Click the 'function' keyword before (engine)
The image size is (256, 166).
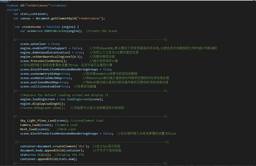(53, 27)
